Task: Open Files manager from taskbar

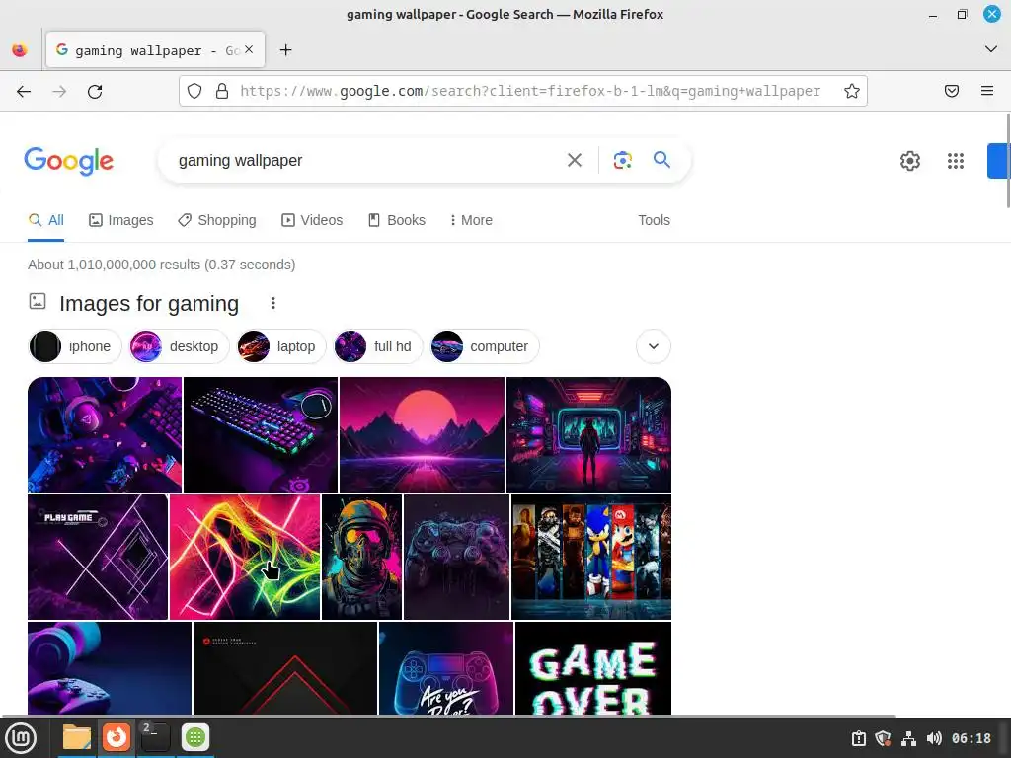Action: pyautogui.click(x=77, y=737)
